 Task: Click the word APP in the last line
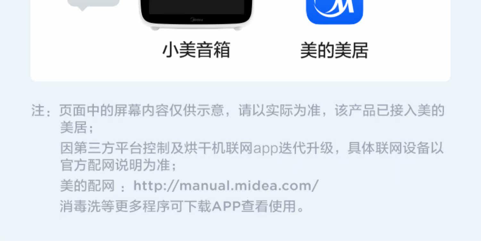click(x=226, y=206)
